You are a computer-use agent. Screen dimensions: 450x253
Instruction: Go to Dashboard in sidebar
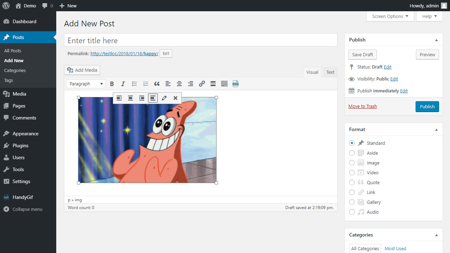pos(28,21)
